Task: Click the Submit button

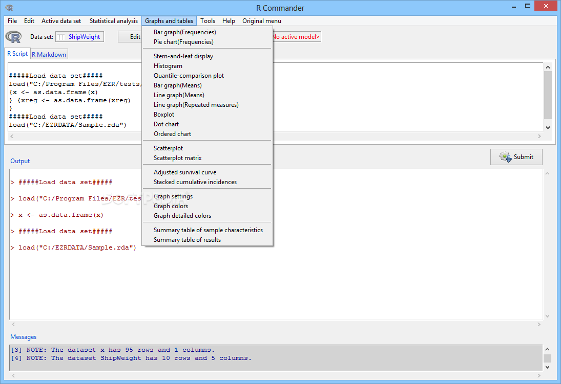Action: pyautogui.click(x=516, y=157)
